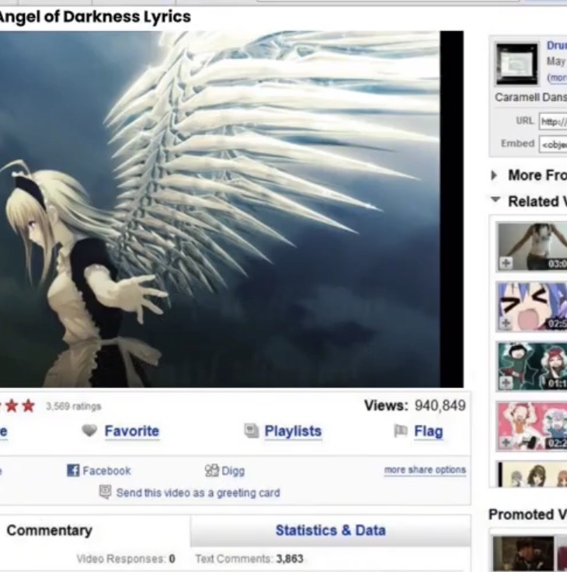Viewport: 567px width, 572px height.
Task: Add the green cartoon characters video to queue
Action: 506,383
